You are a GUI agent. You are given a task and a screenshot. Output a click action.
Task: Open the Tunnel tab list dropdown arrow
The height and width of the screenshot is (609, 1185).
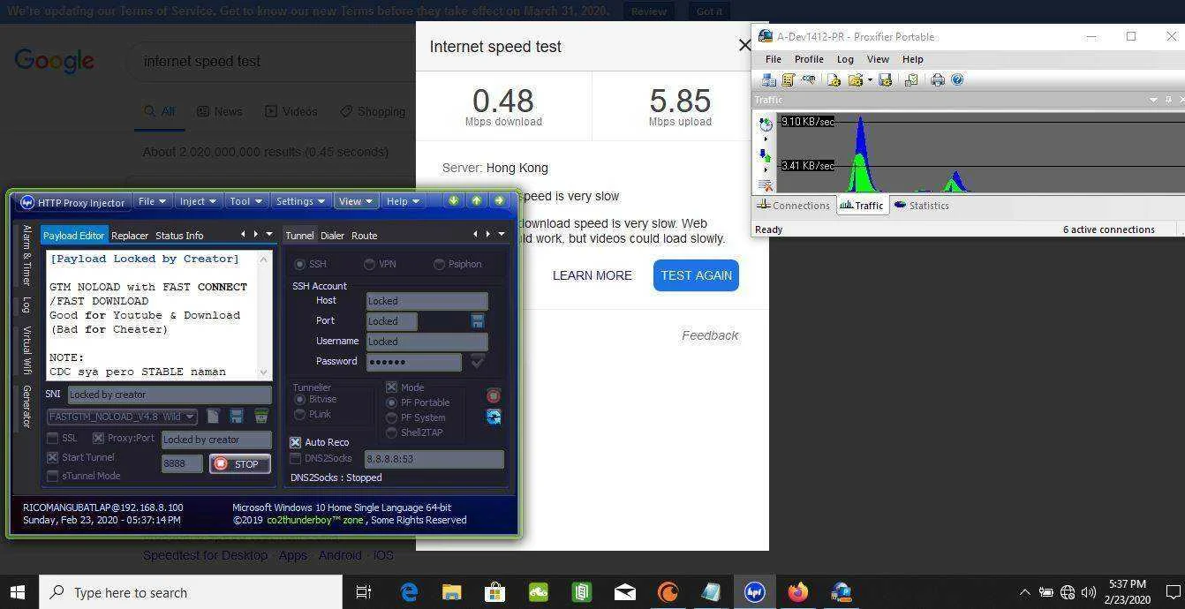point(502,235)
